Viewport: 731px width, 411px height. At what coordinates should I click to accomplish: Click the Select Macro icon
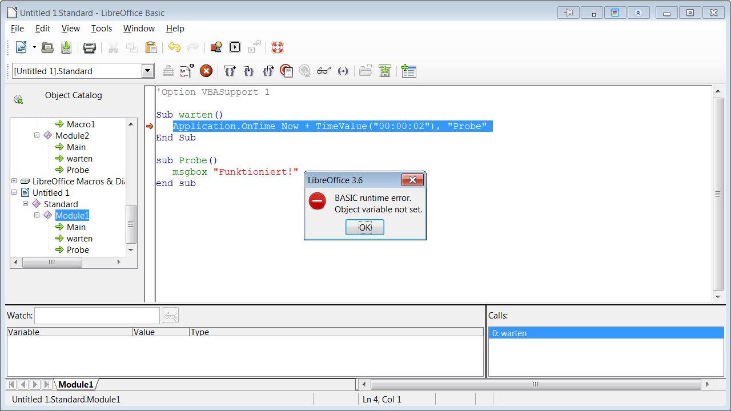(216, 47)
